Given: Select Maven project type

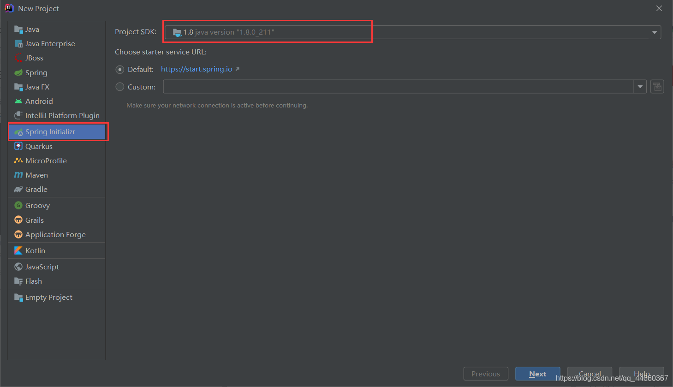Looking at the screenshot, I should [57, 175].
